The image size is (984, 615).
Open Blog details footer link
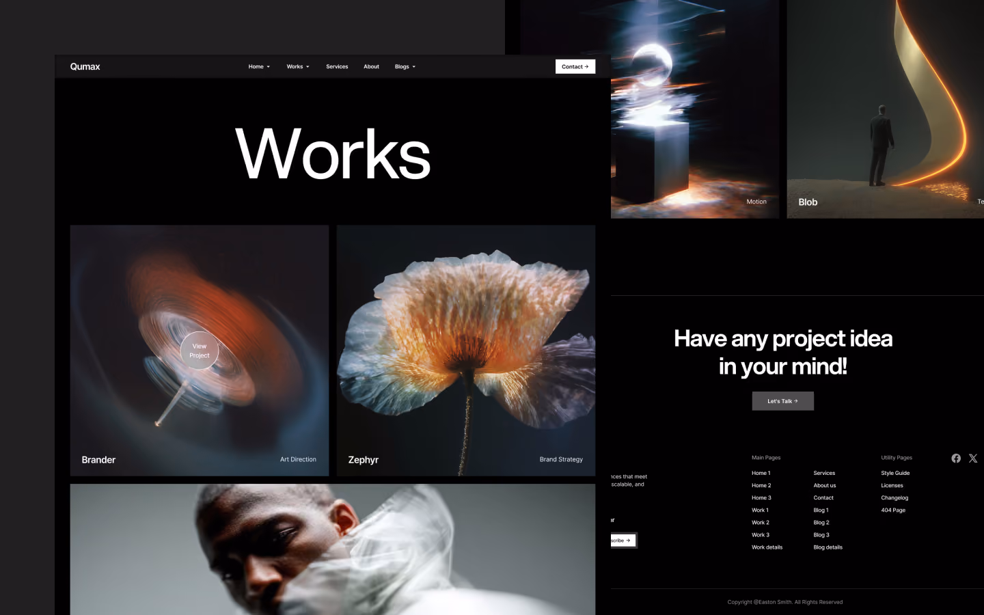(x=828, y=547)
